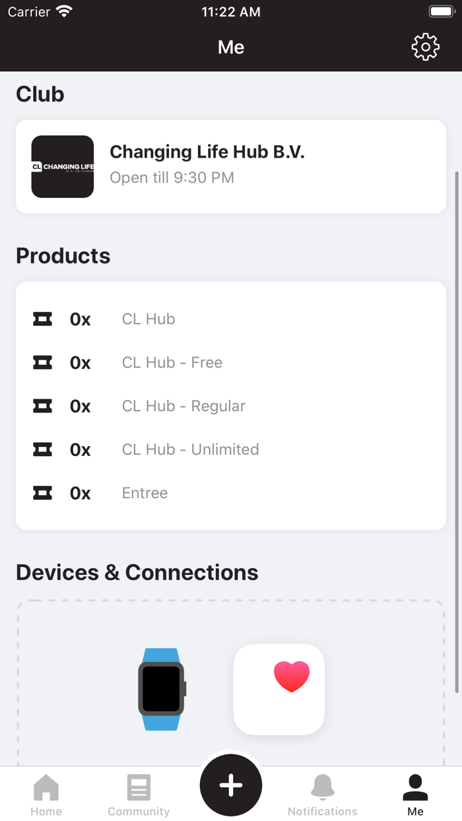This screenshot has height=821, width=462.
Task: Select the CL Hub - Free product
Action: click(172, 363)
